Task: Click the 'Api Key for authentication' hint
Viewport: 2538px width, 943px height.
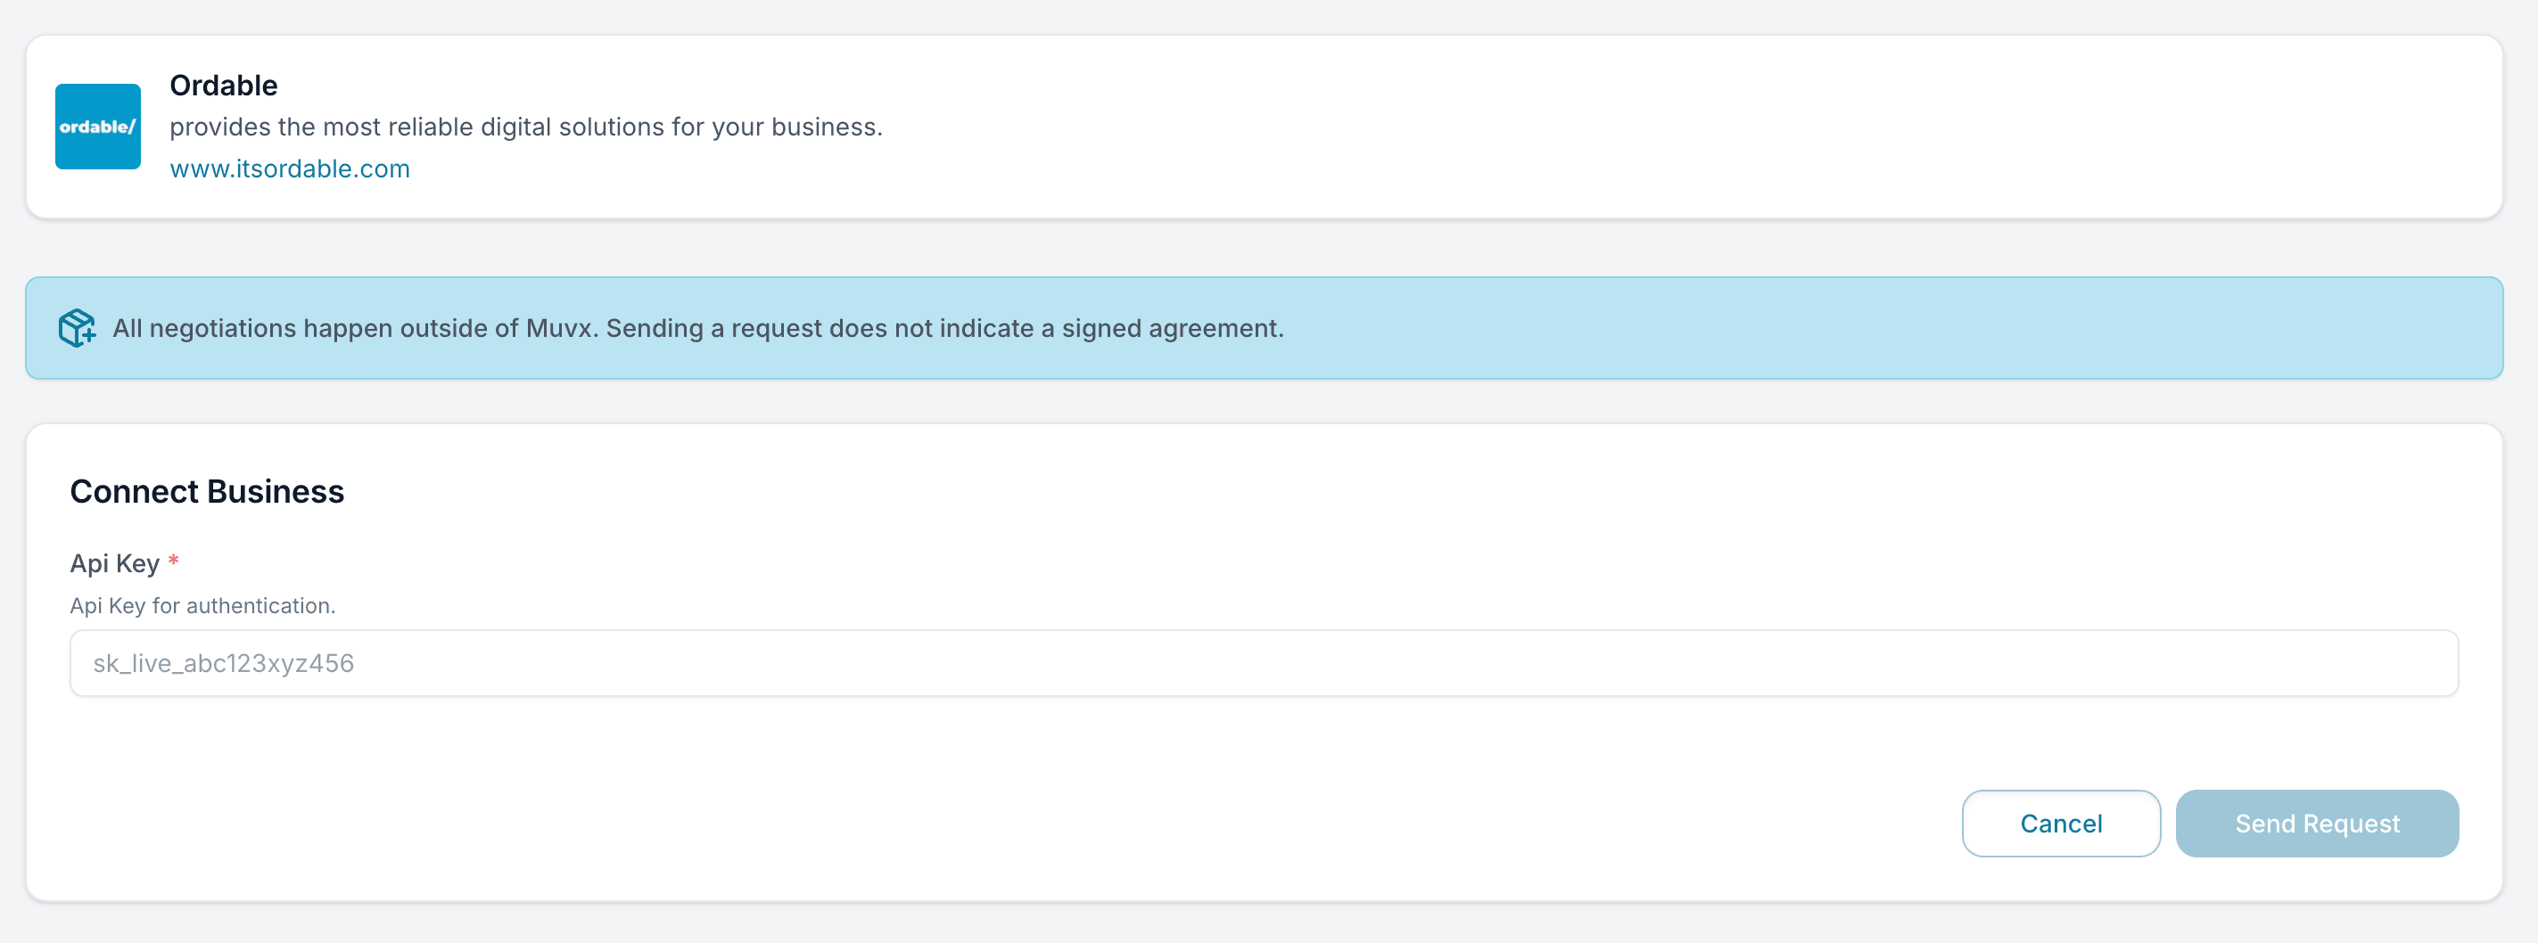Action: pyautogui.click(x=203, y=605)
